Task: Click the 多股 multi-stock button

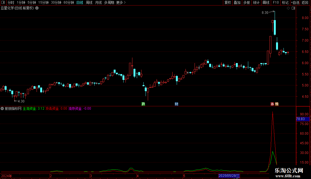Action: (247, 2)
